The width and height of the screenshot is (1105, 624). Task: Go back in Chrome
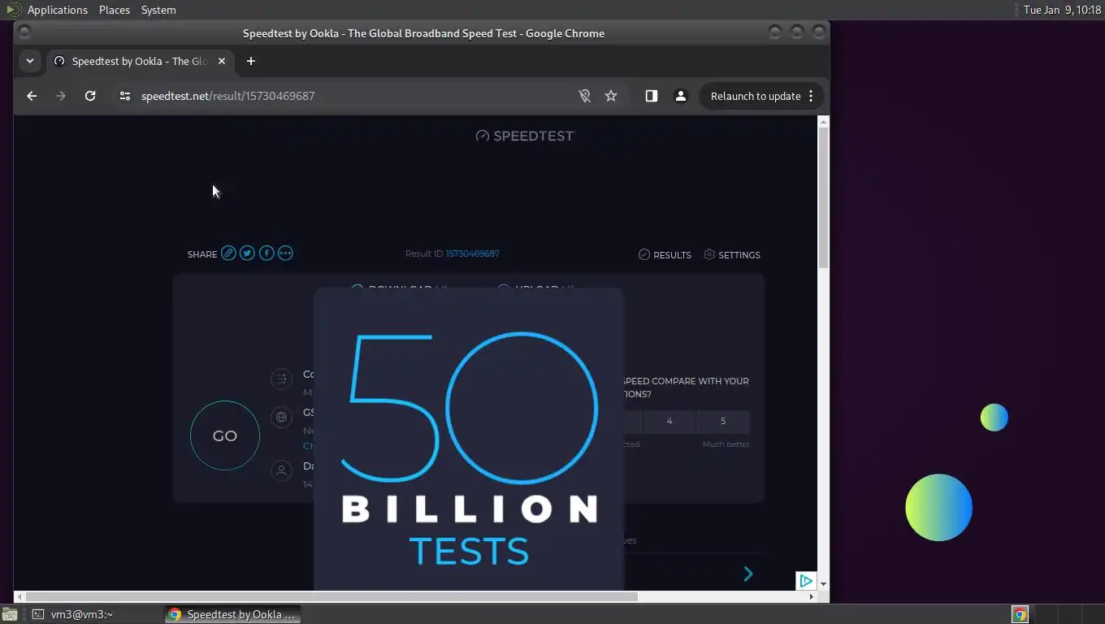point(32,96)
